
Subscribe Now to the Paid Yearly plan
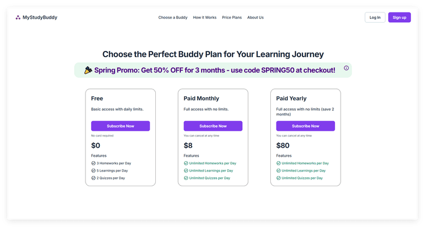(305, 126)
